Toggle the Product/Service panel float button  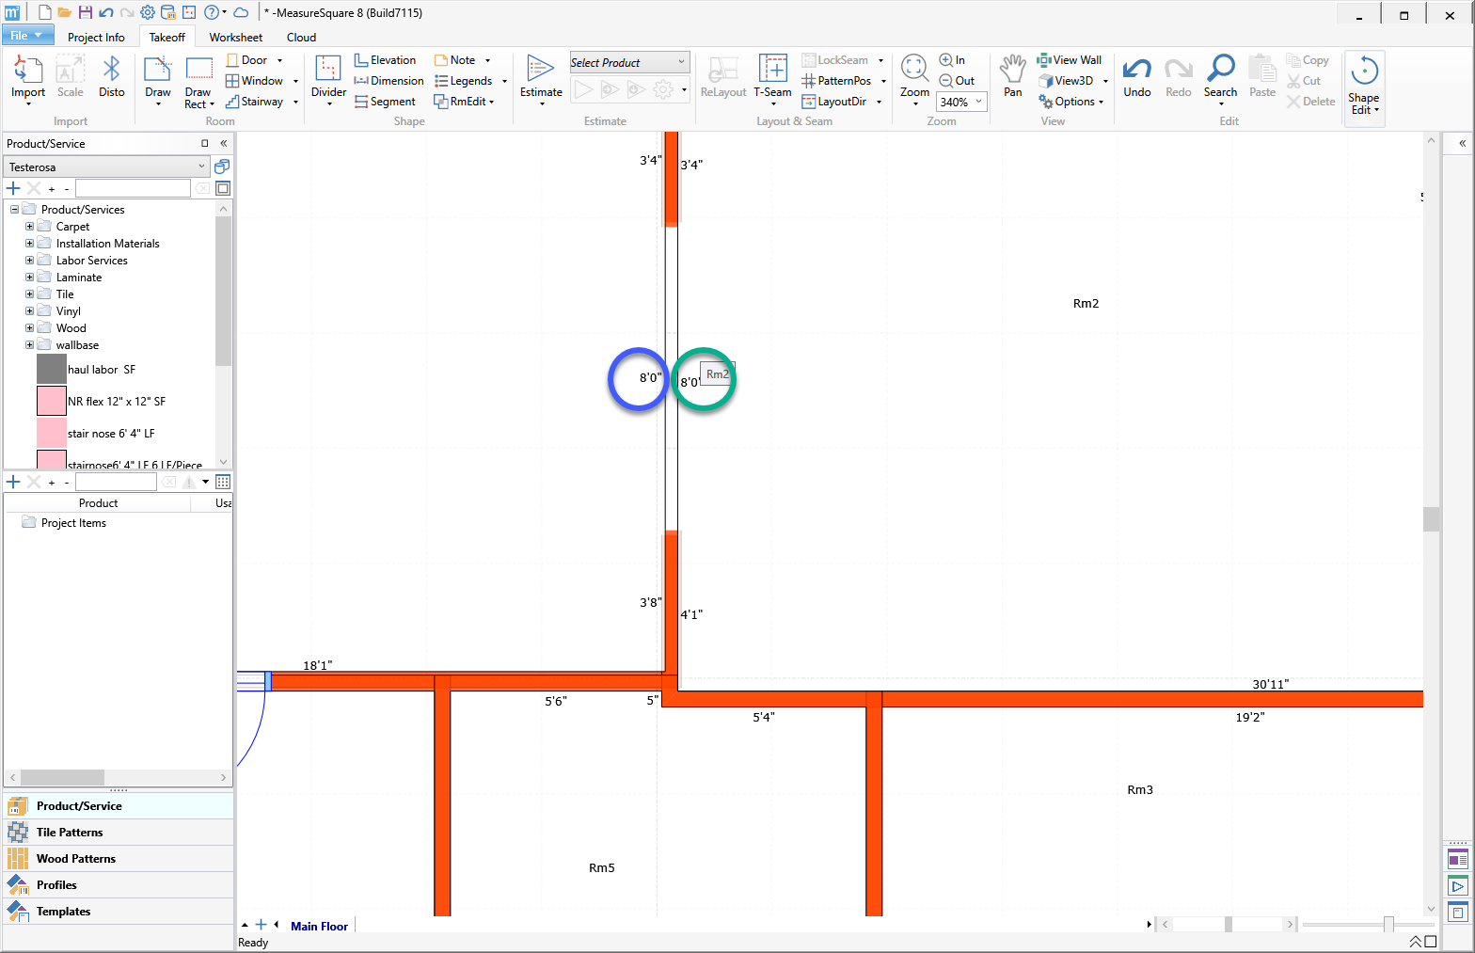tap(204, 144)
